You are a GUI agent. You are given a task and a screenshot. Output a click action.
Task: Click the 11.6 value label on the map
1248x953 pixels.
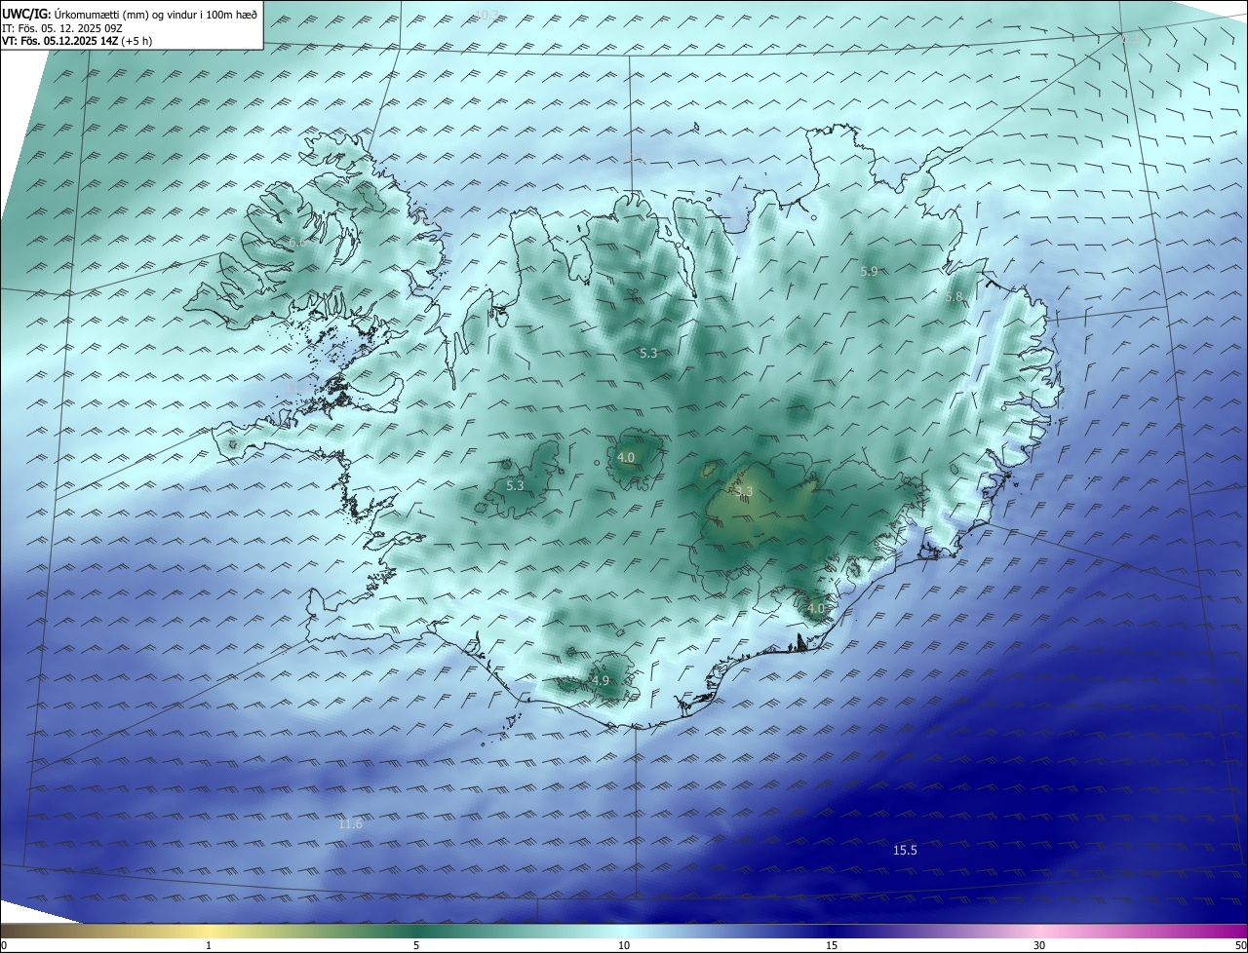350,824
